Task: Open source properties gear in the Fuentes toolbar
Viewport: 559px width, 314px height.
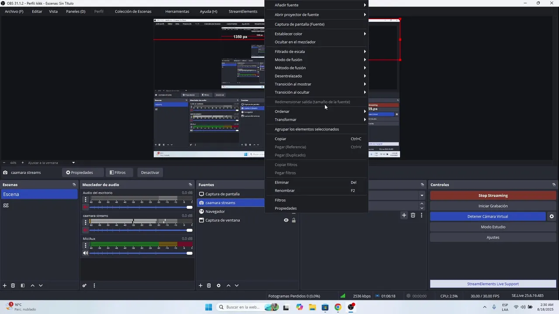Action: point(218,286)
